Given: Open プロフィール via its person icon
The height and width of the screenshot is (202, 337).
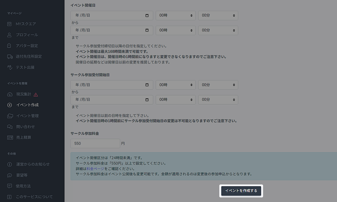Looking at the screenshot, I should pos(9,35).
